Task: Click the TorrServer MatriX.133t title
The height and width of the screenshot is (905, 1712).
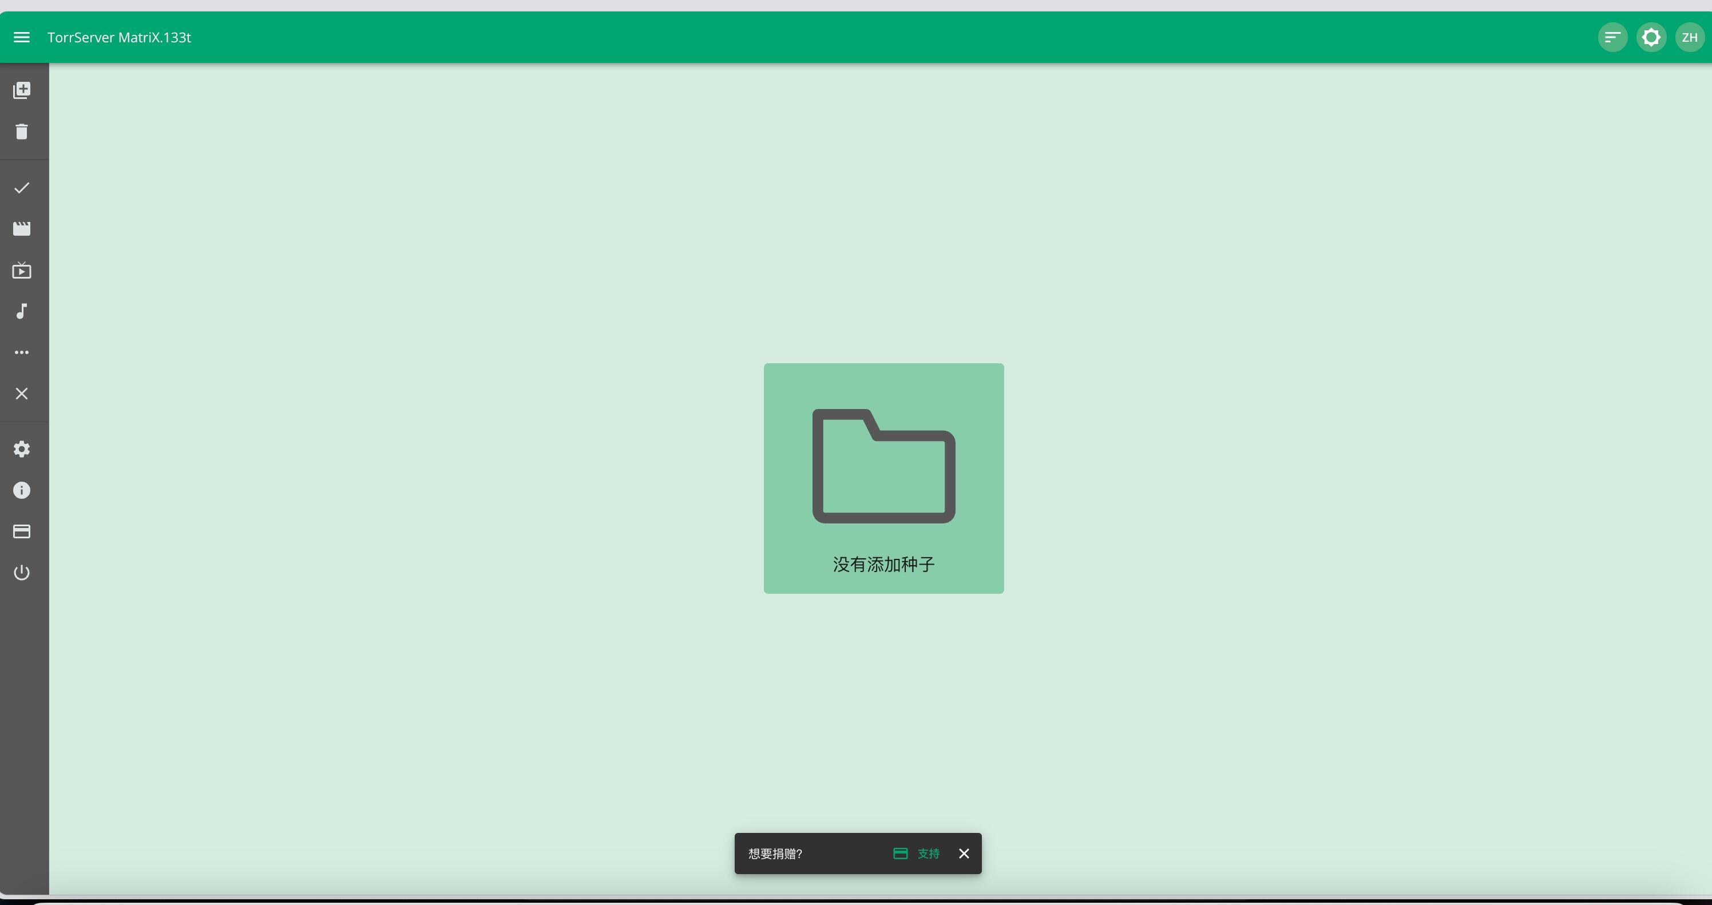Action: [119, 37]
